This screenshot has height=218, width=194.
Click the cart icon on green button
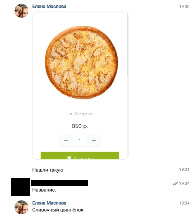pos(69,158)
